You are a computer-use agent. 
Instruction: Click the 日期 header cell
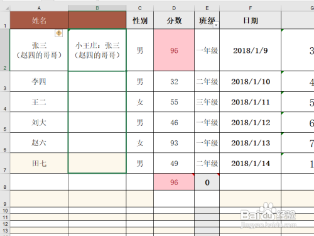click(250, 20)
